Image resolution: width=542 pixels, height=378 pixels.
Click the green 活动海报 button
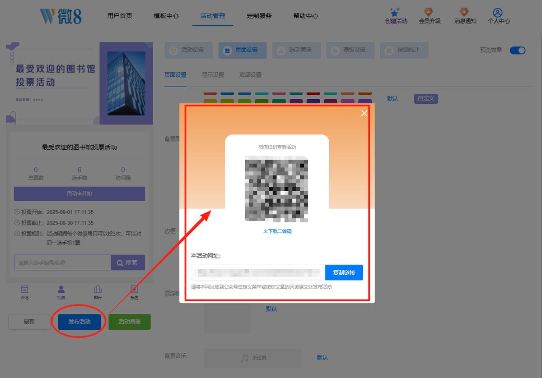[130, 322]
